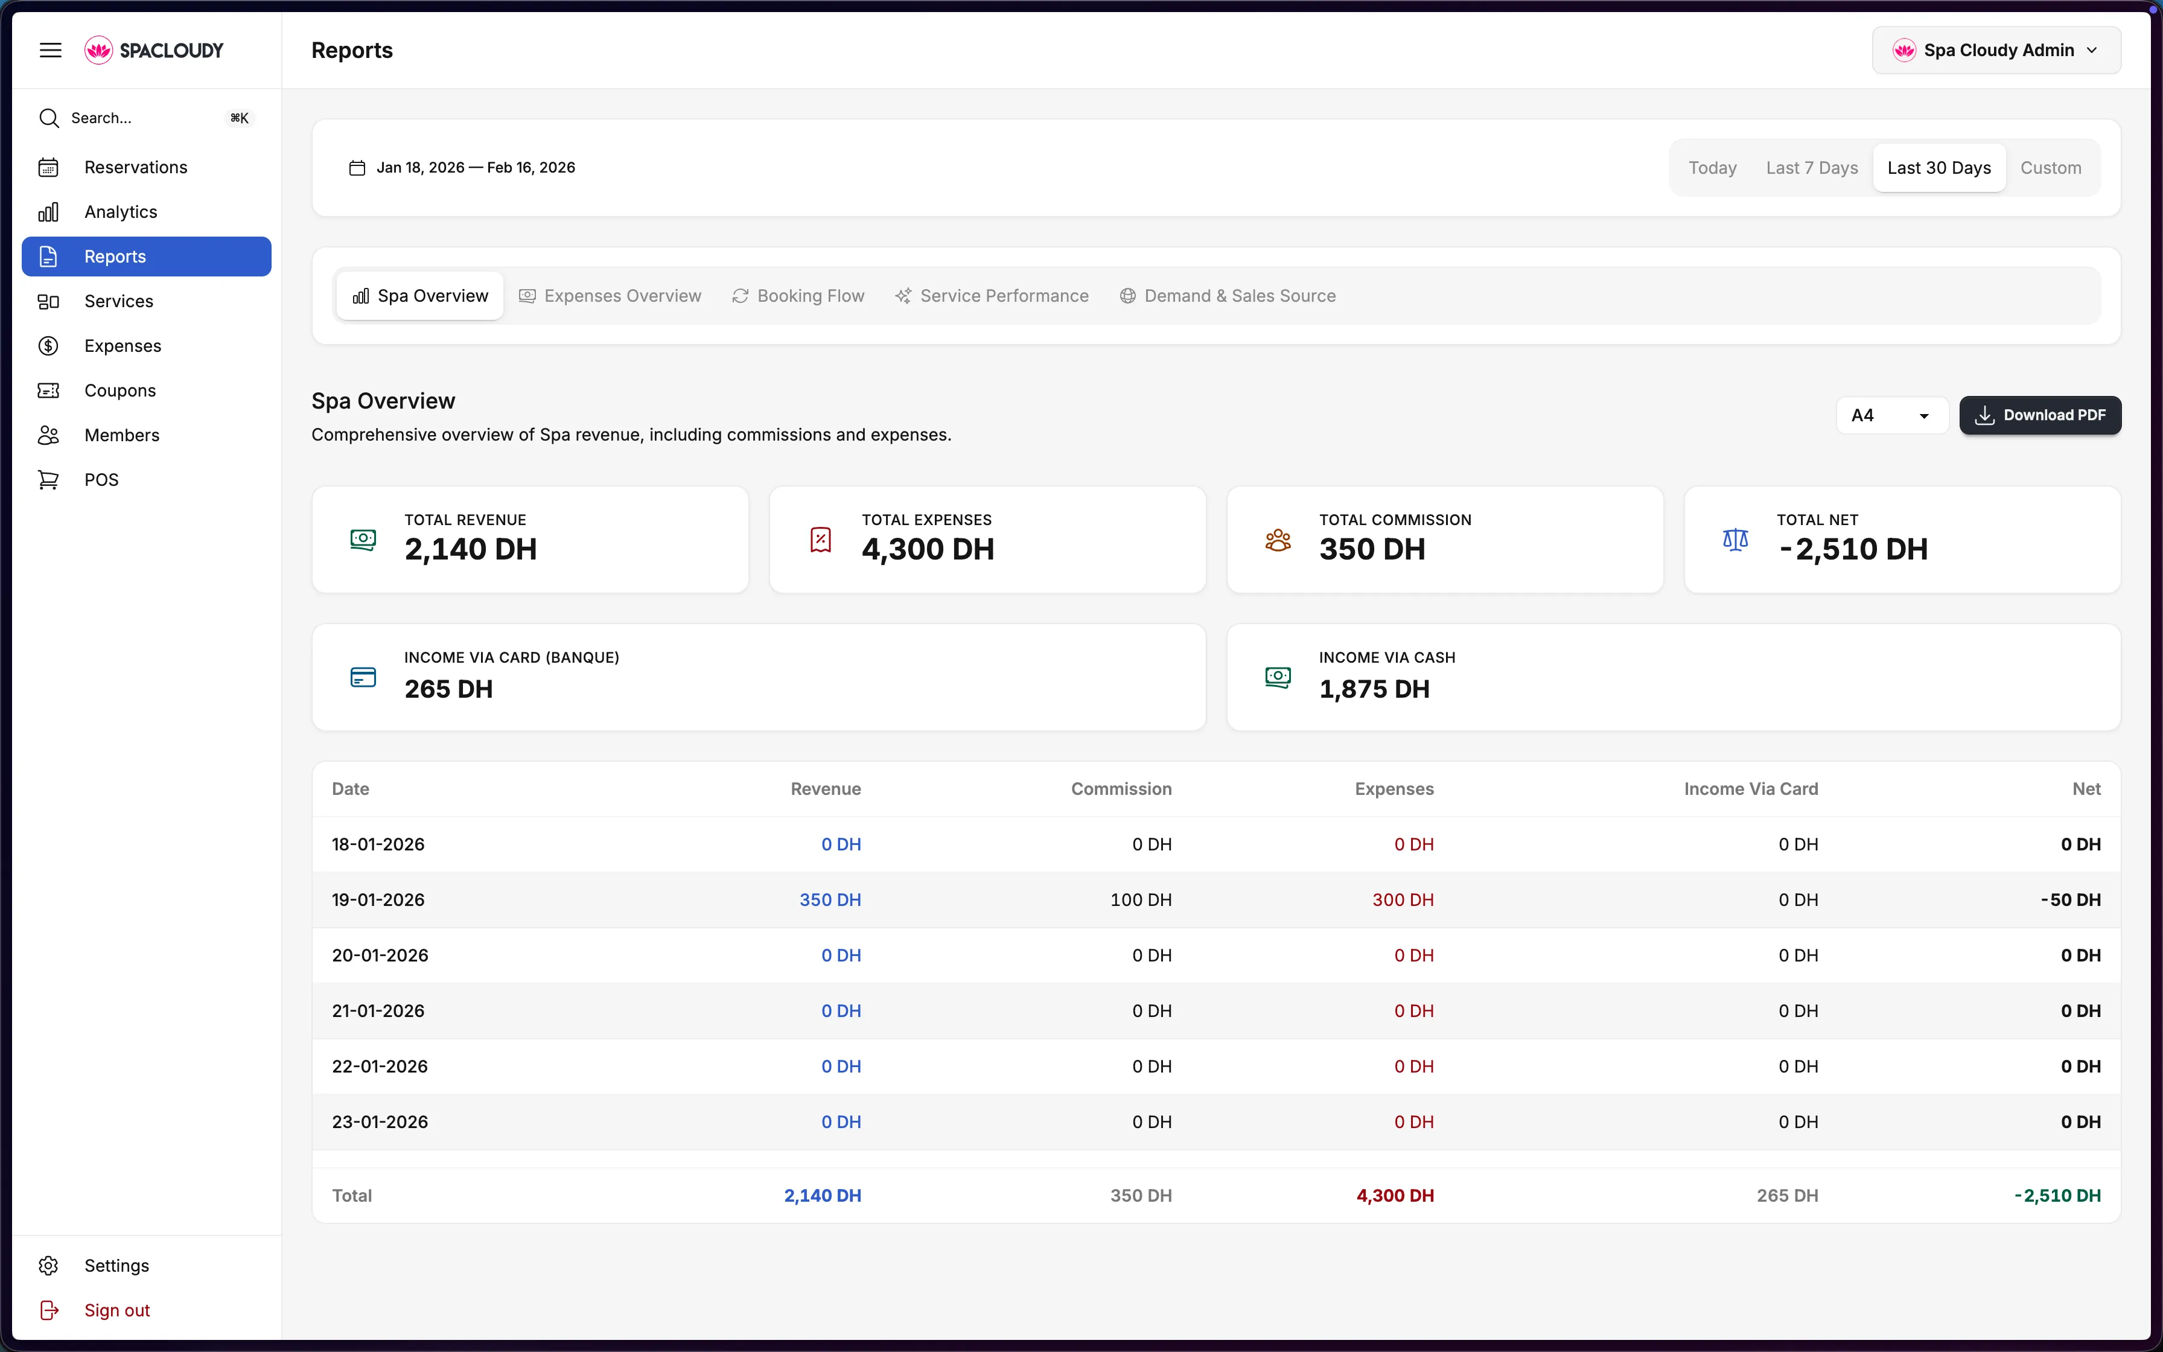Open the Settings gear in sidebar
This screenshot has width=2163, height=1352.
click(49, 1265)
